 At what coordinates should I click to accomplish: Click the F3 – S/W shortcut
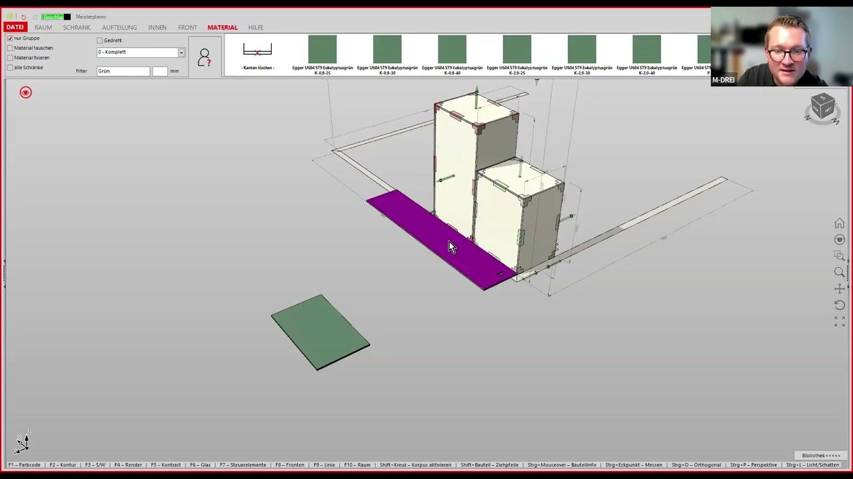click(95, 465)
